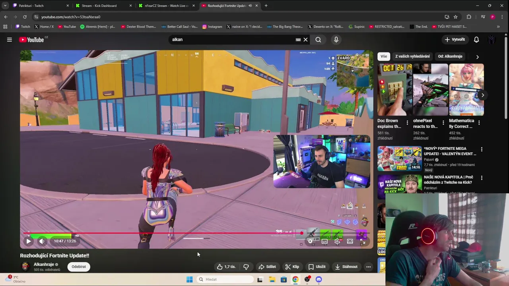The image size is (509, 286).
Task: Open Alkanhraje channel avatar
Action: pos(25,267)
